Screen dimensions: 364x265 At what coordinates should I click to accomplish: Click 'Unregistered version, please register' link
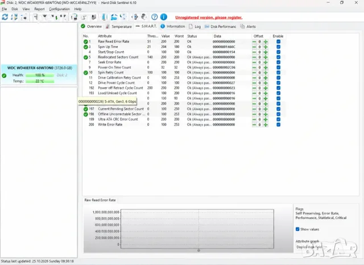click(x=209, y=18)
